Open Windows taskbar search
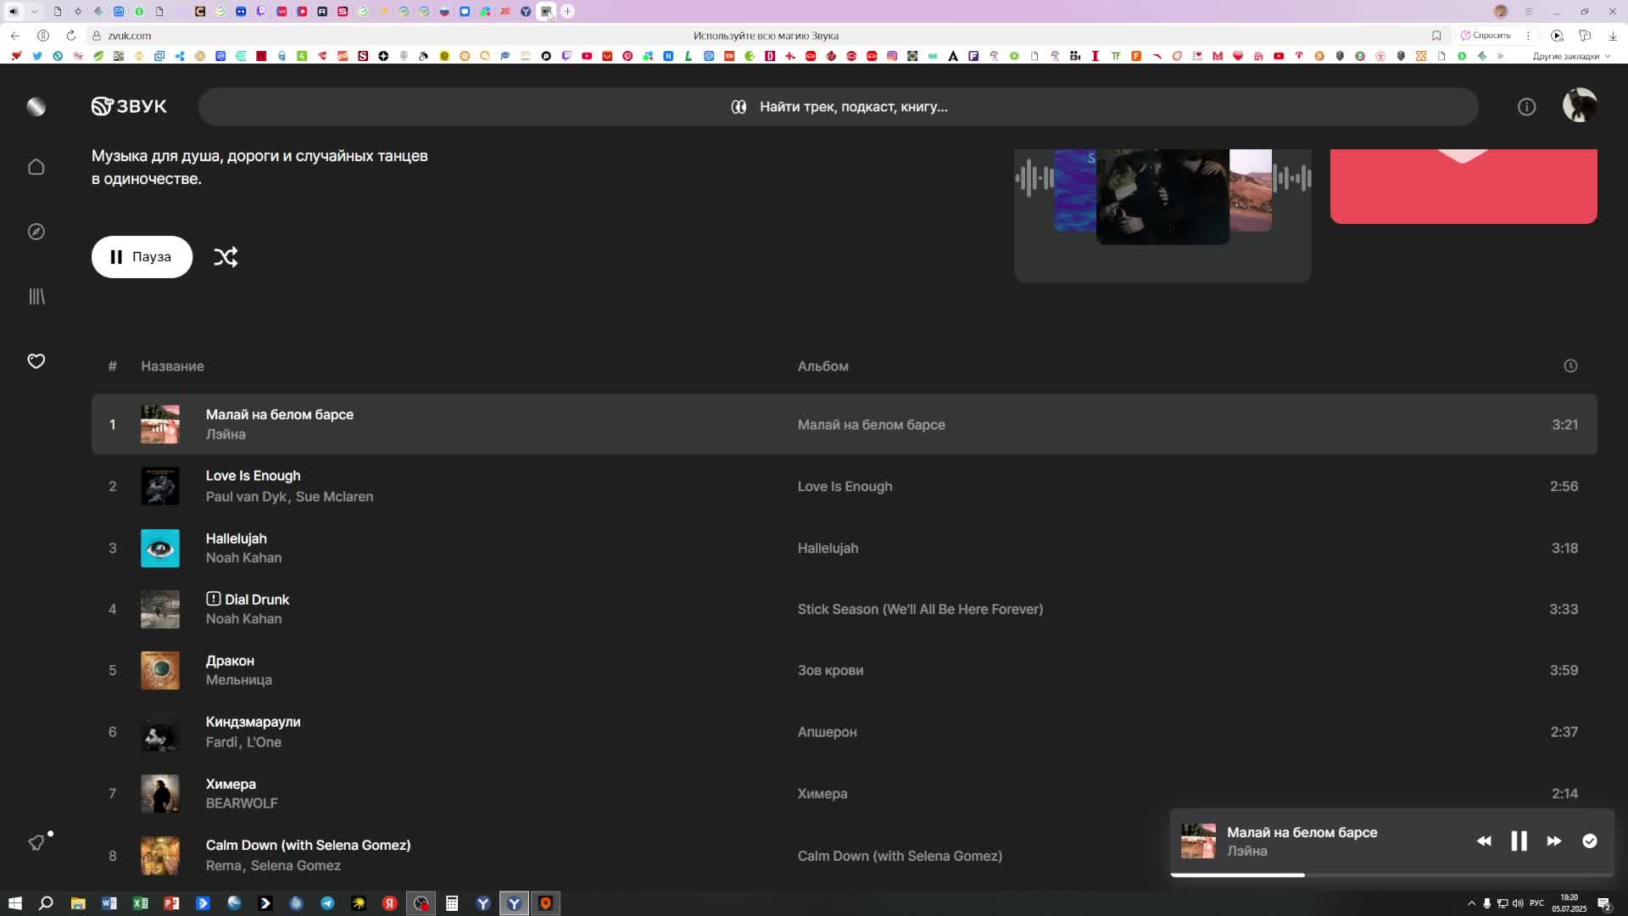Image resolution: width=1628 pixels, height=916 pixels. pyautogui.click(x=46, y=903)
